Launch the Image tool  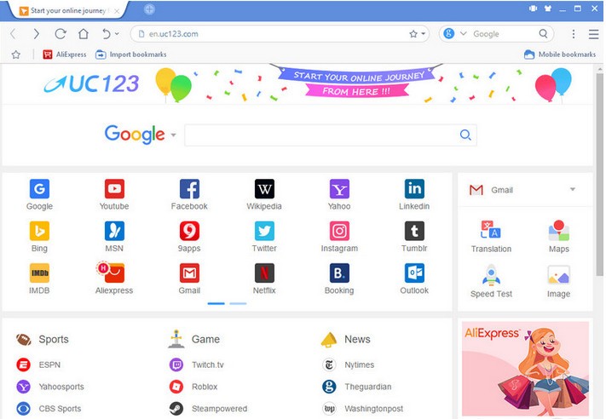point(559,282)
